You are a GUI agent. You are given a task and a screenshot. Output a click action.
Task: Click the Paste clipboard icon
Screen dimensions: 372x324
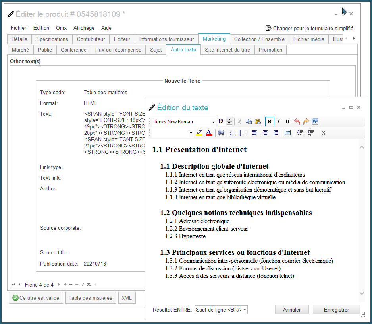[258, 122]
